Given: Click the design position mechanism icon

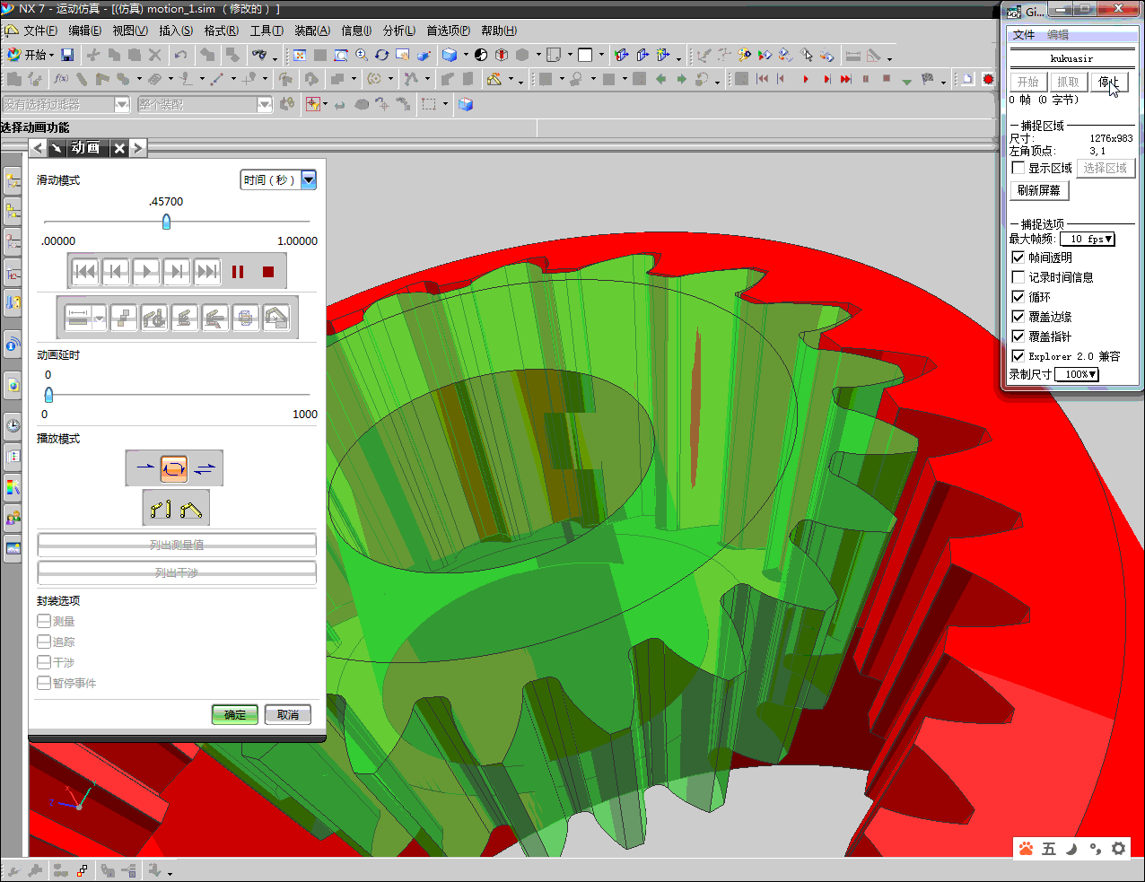Looking at the screenshot, I should pyautogui.click(x=161, y=509).
